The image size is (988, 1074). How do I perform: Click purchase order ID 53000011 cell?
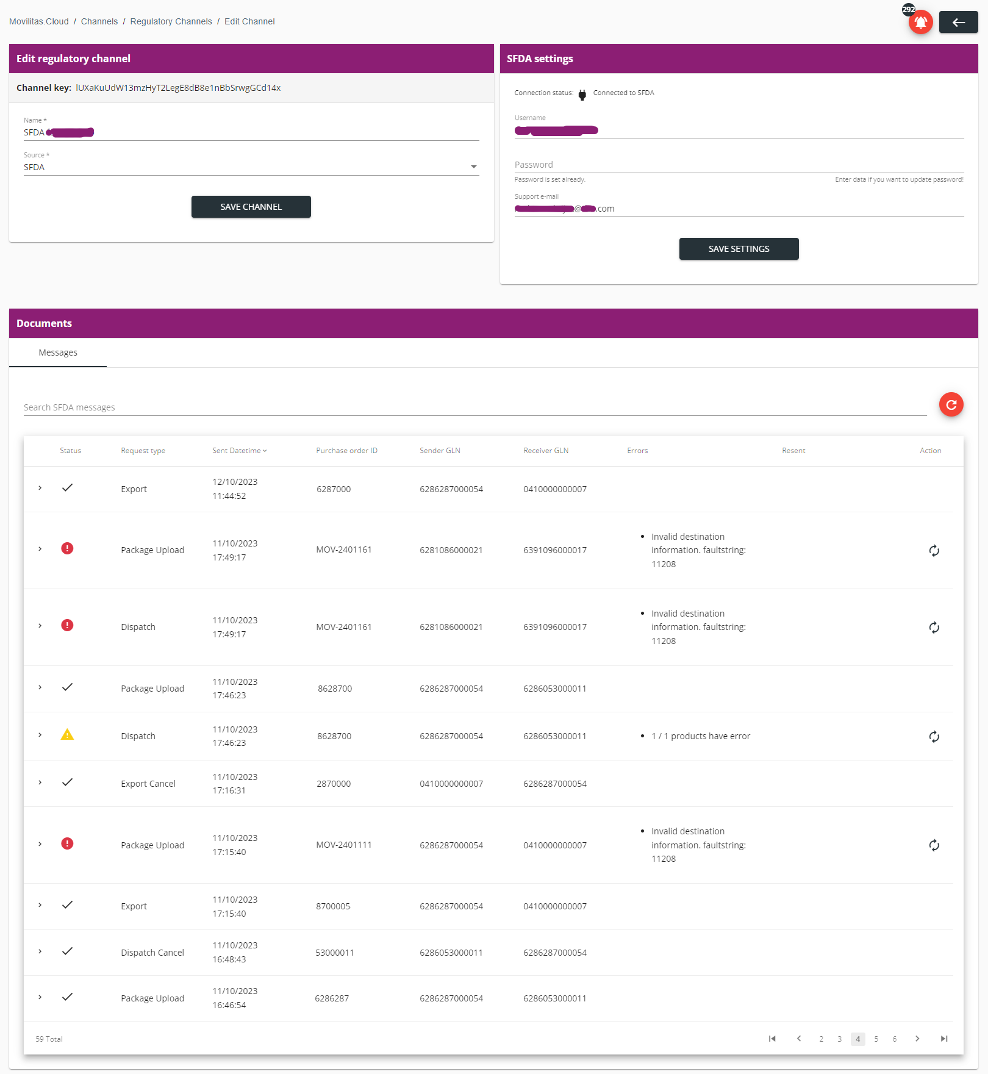point(335,953)
